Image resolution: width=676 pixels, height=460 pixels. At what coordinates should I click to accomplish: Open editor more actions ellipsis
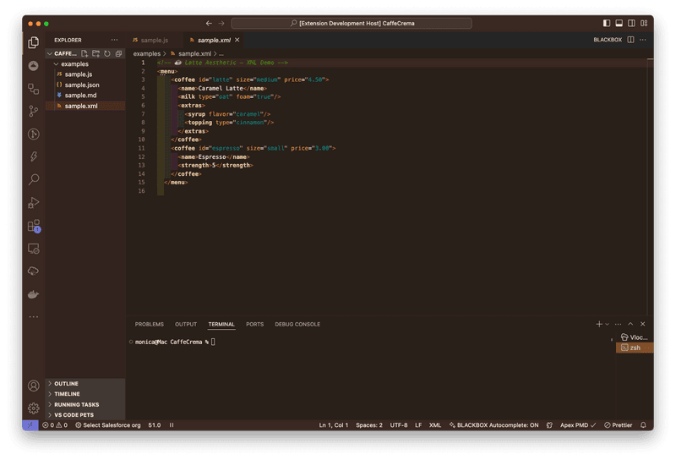643,40
